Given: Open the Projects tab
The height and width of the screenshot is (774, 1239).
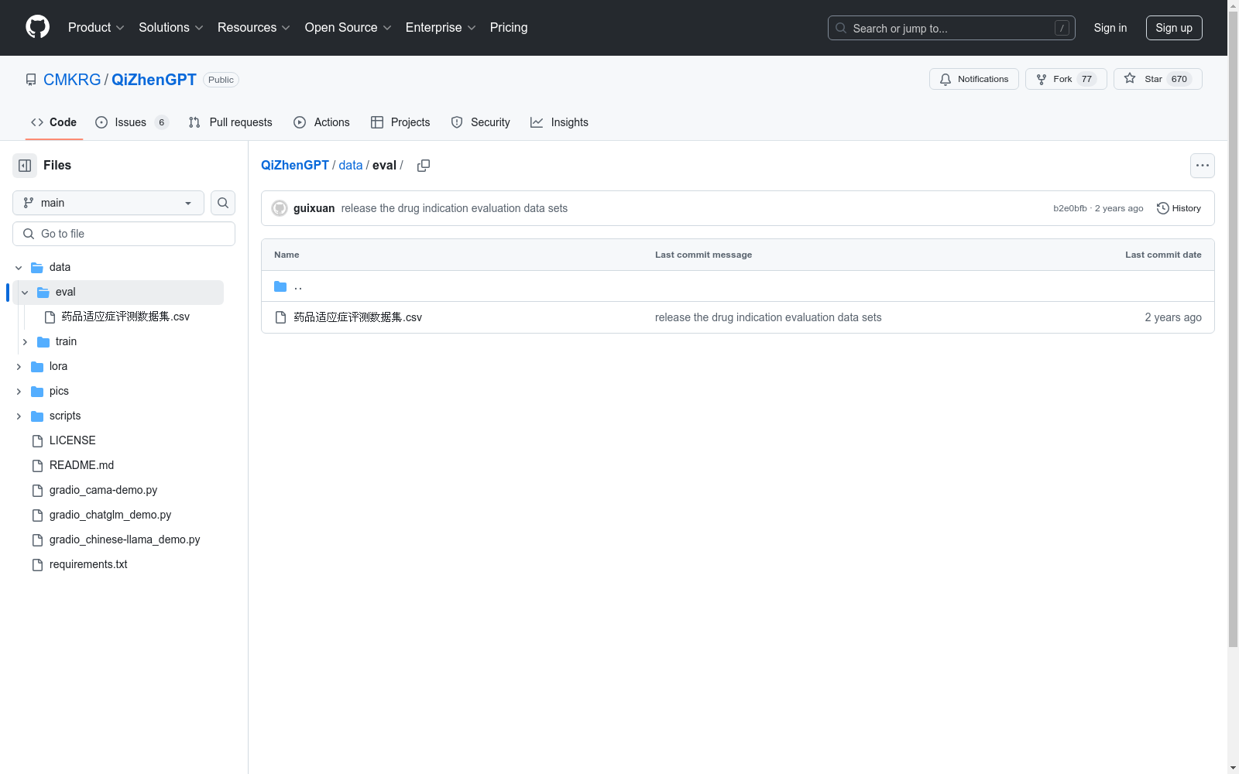Looking at the screenshot, I should (x=400, y=122).
